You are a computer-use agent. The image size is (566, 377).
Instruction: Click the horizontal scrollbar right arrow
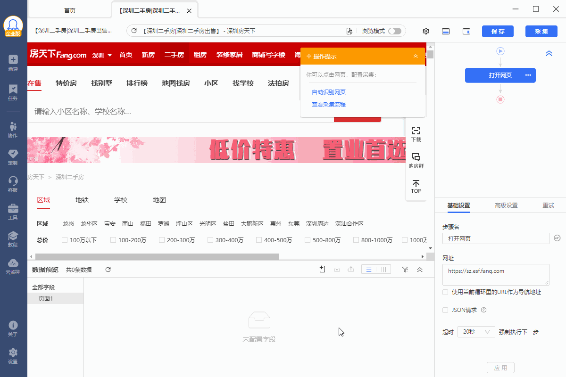[x=423, y=256]
